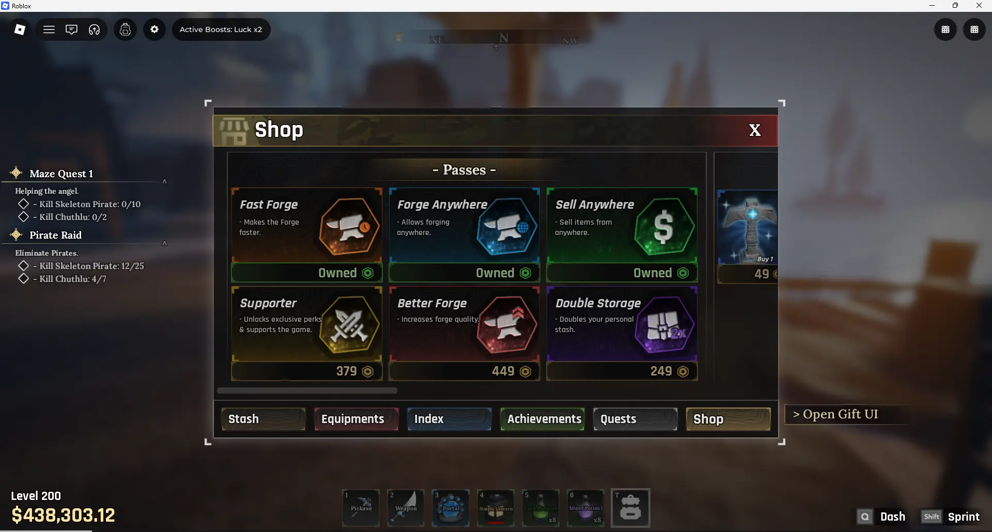
Task: Select the Pickaxe hotbar slot
Action: (361, 508)
